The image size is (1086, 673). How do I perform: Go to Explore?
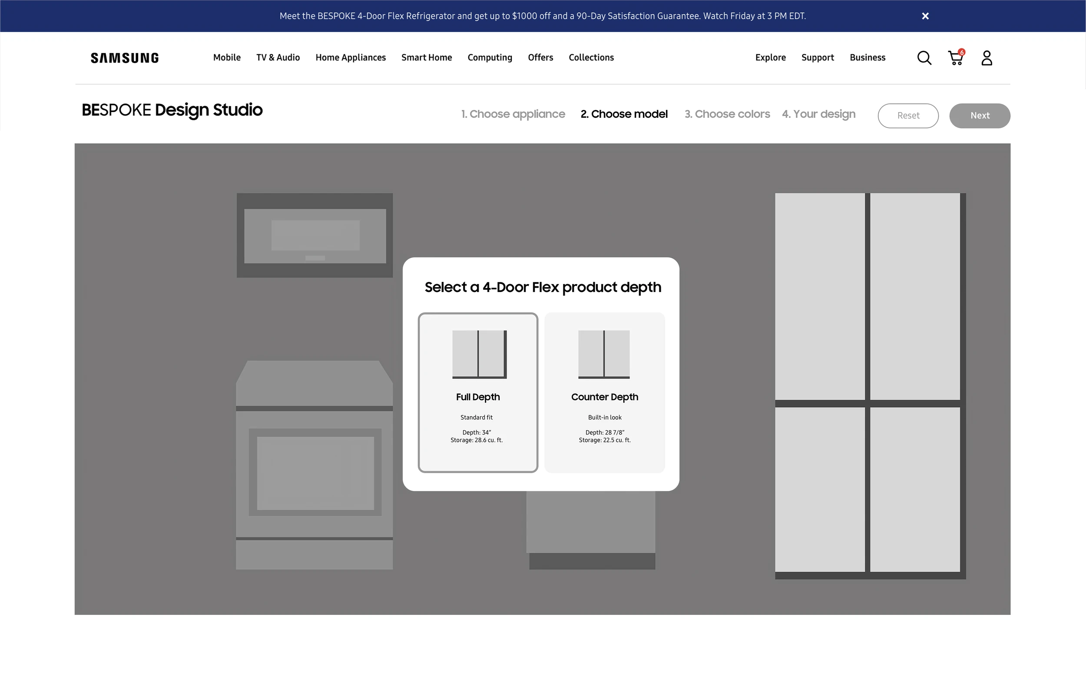pyautogui.click(x=771, y=58)
